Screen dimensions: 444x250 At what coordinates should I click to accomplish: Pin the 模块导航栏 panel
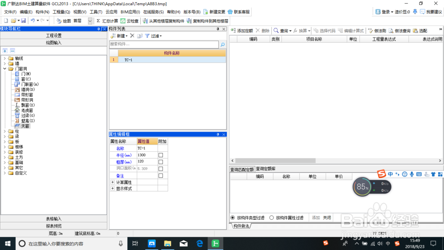[x=99, y=29]
